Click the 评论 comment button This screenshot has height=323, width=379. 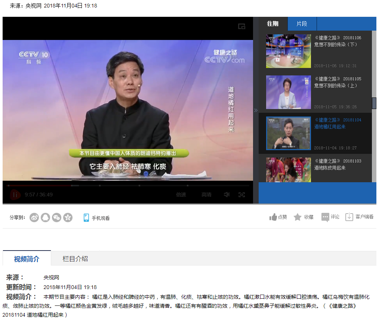(330, 217)
